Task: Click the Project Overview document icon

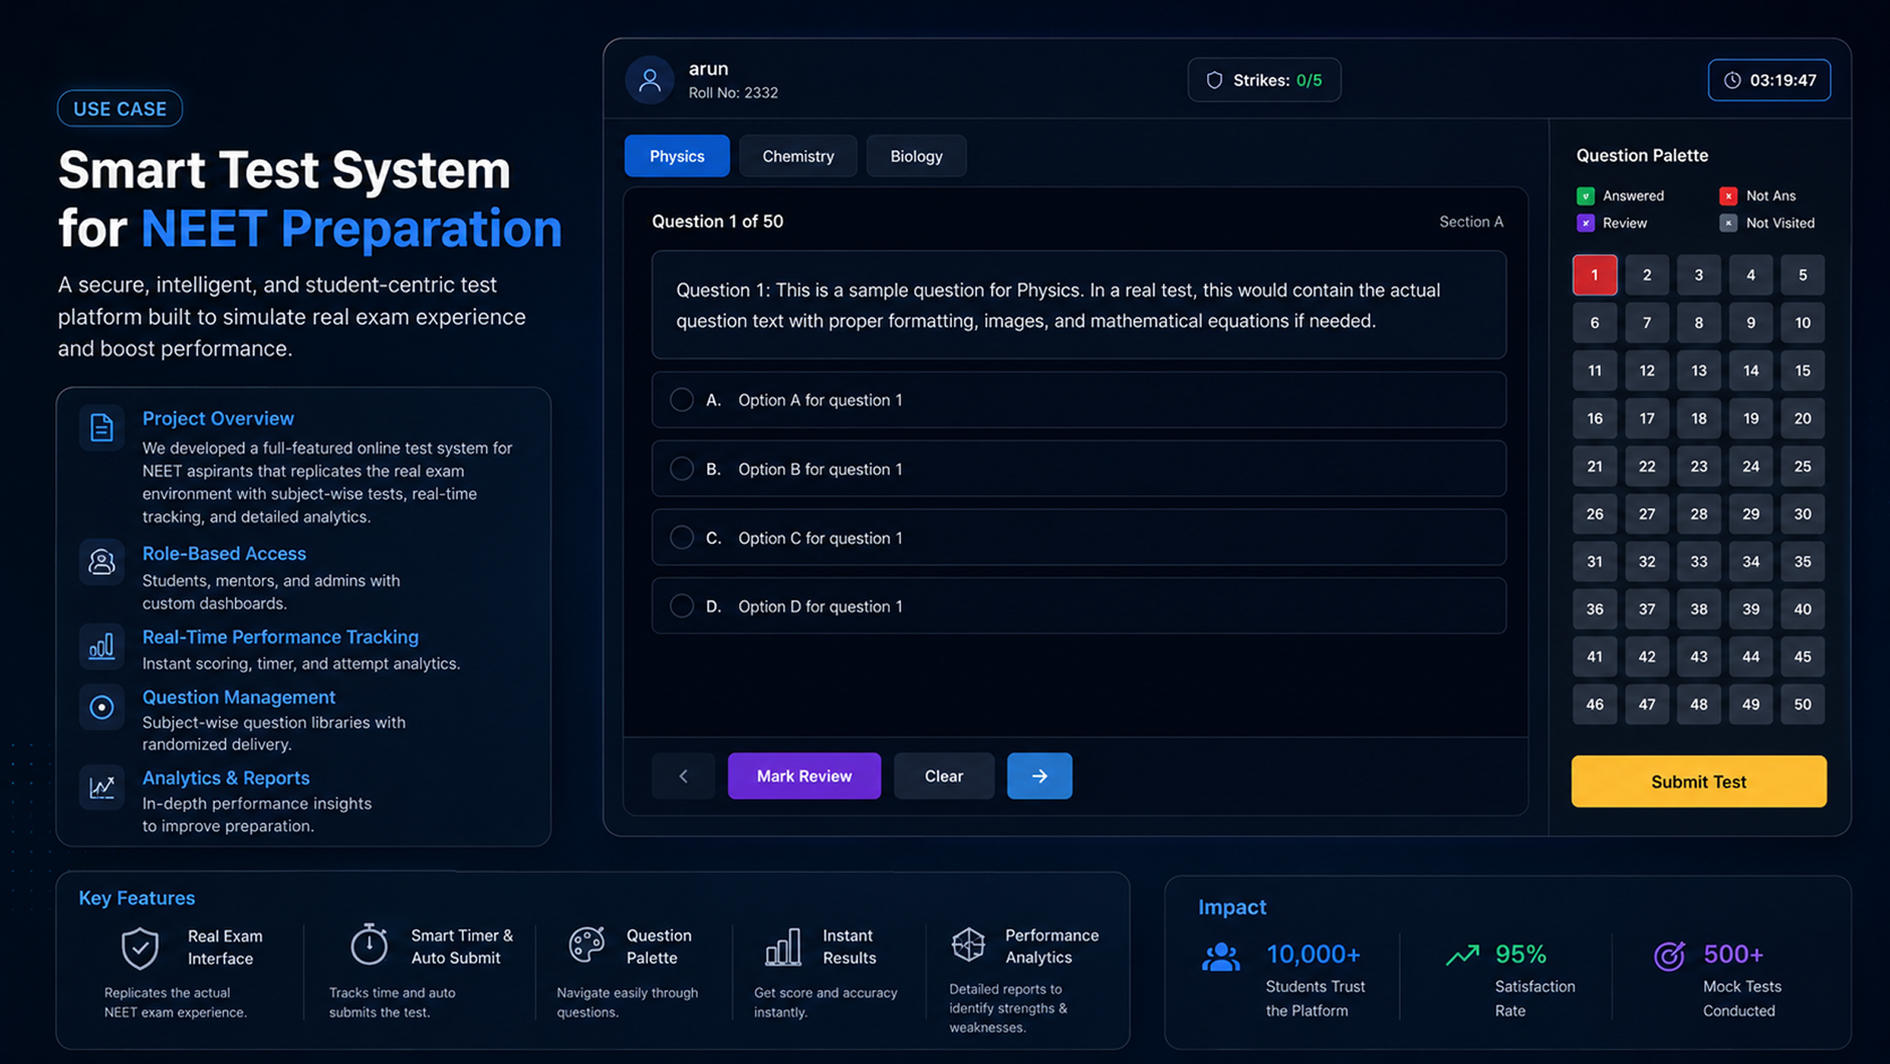Action: point(102,427)
